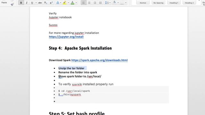Click the word 'Verify'
205x115 pixels.
point(53,13)
